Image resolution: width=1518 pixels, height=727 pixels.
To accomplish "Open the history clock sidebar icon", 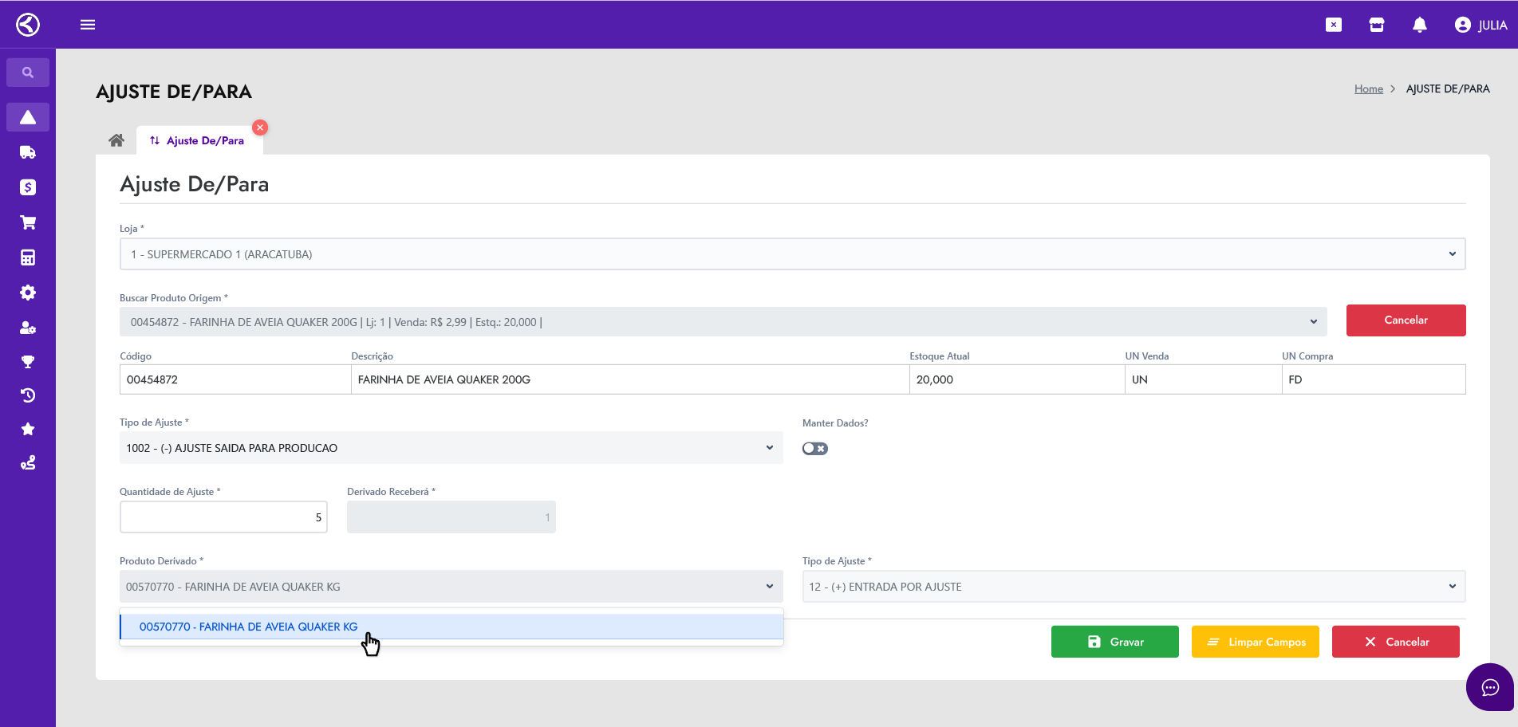I will (28, 395).
